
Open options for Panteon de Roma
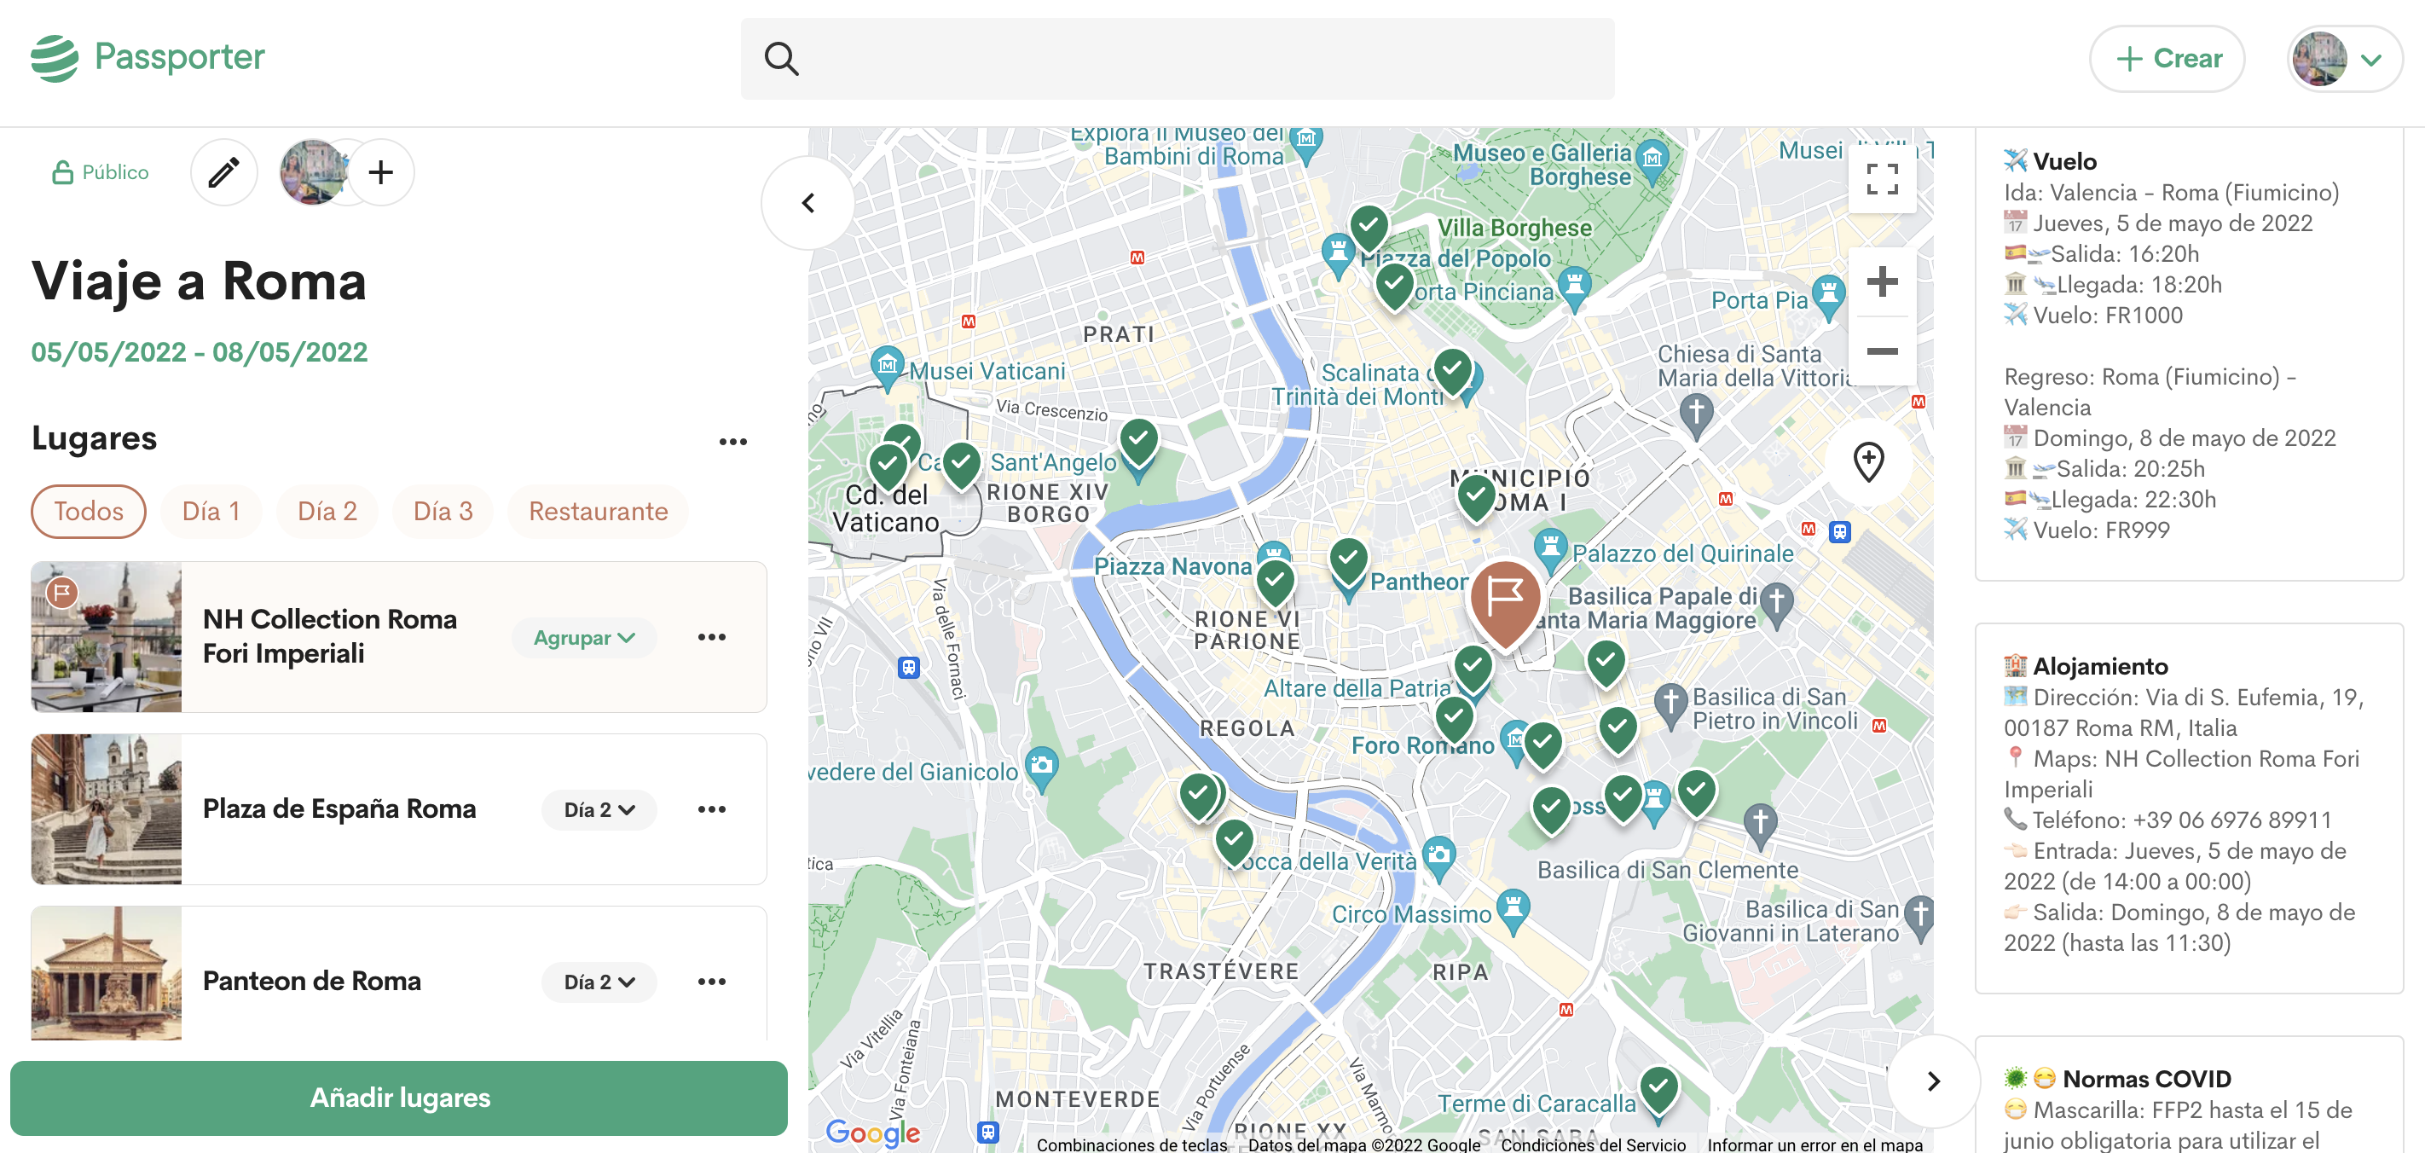click(712, 982)
